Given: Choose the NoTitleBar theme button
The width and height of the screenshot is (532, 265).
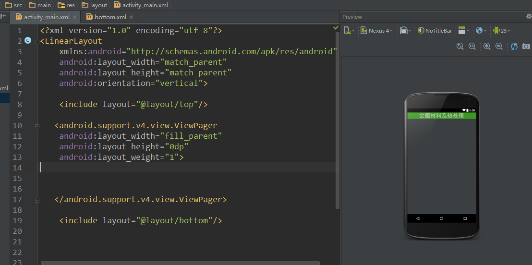Looking at the screenshot, I should [x=435, y=31].
